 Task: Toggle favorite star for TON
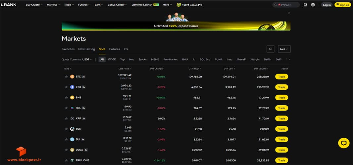[x=66, y=129]
